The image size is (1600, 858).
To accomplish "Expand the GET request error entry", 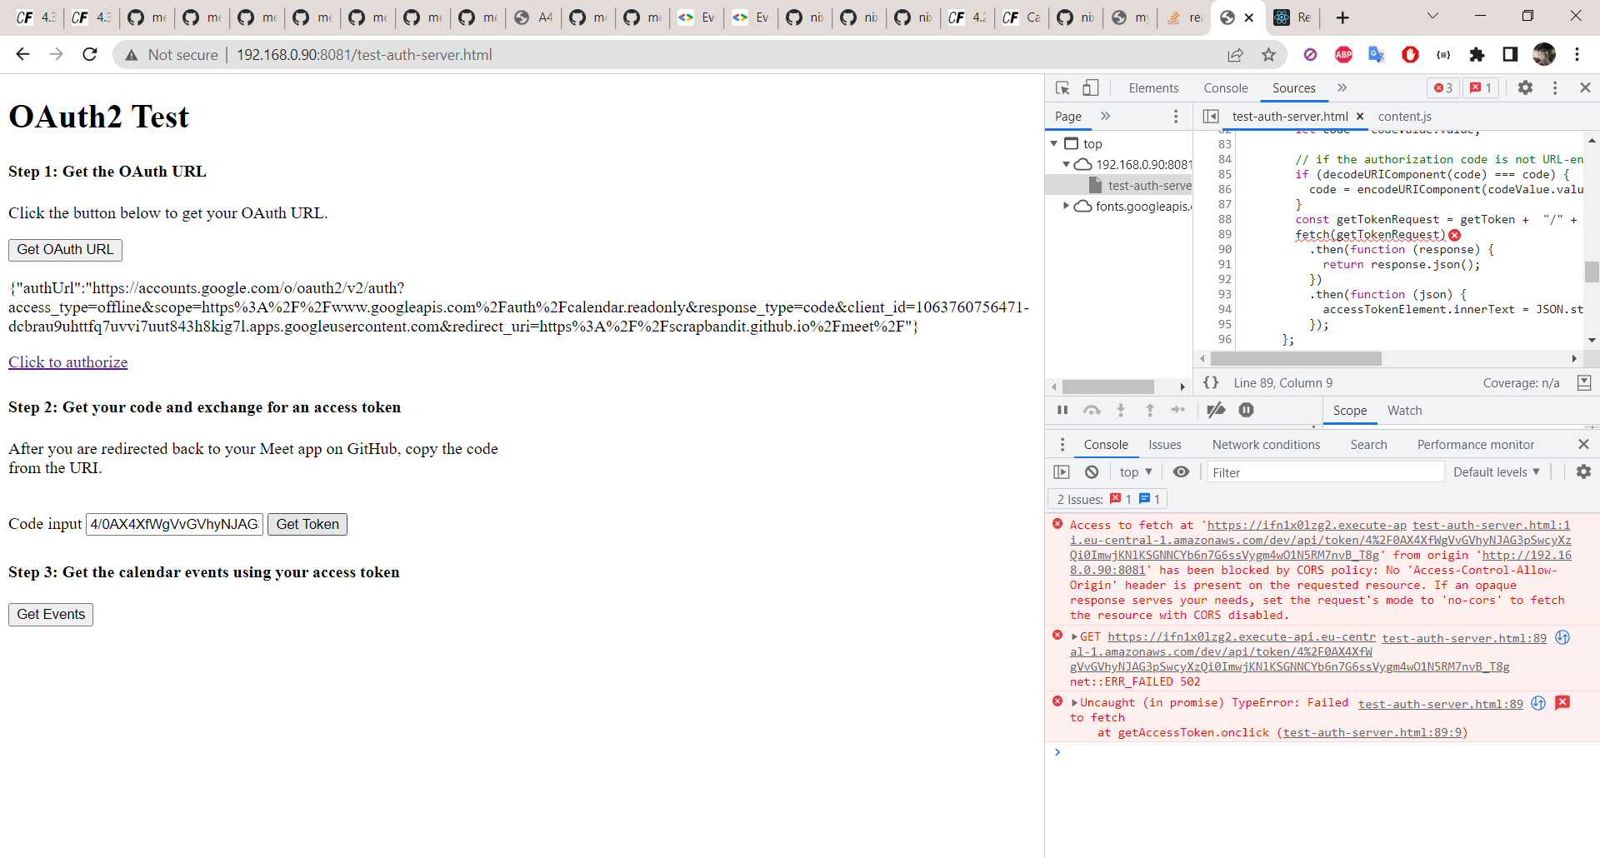I will tap(1075, 637).
